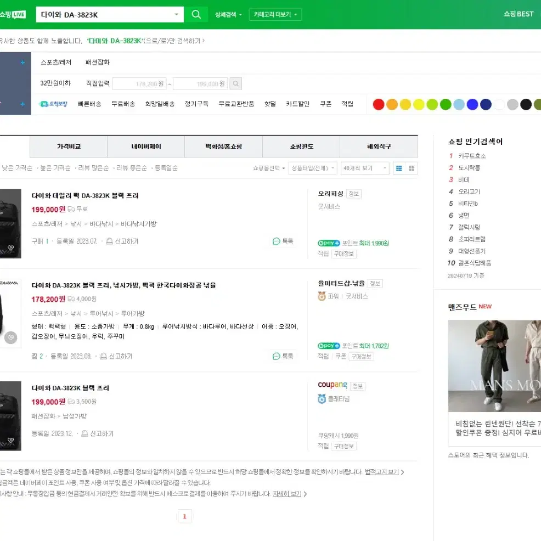Screen dimensions: 541x541
Task: Open the 상품타입(전체) dropdown
Action: coord(313,168)
